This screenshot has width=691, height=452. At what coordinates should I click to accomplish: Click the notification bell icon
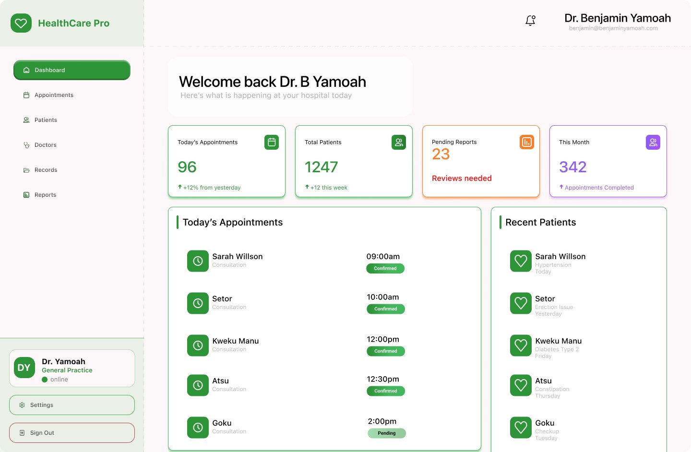pos(530,21)
